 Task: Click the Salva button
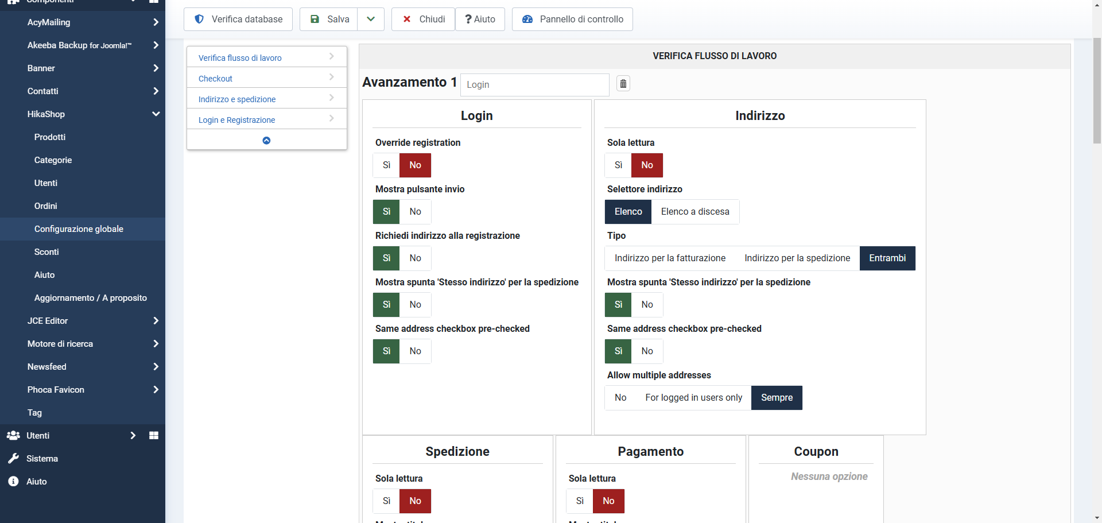(329, 19)
